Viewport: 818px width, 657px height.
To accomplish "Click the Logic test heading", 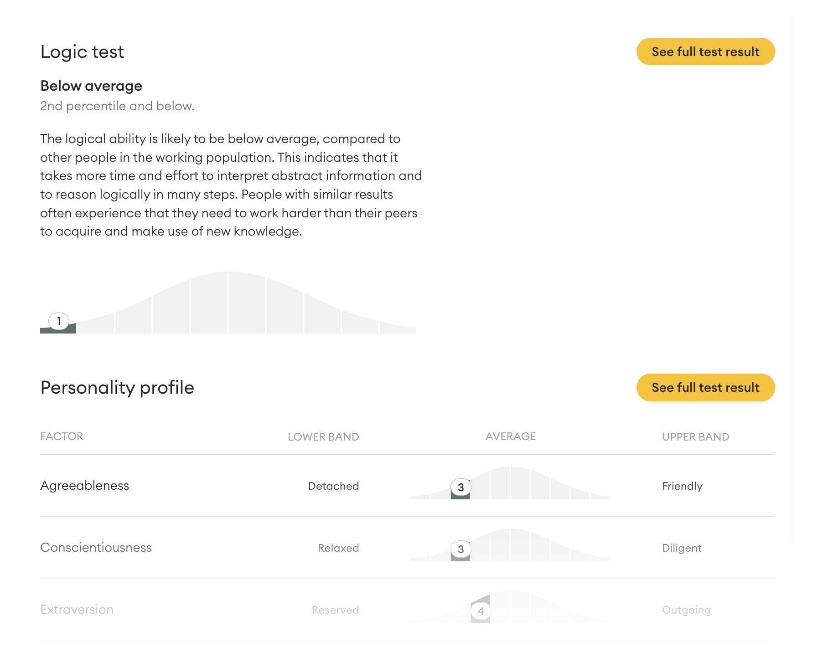I will pos(82,52).
